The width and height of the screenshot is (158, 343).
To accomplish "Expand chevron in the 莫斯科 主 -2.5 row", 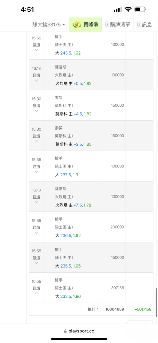I will point(37,141).
